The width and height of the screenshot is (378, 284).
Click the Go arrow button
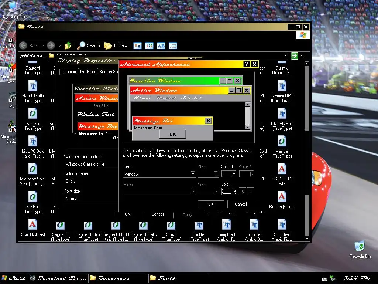[x=298, y=56]
